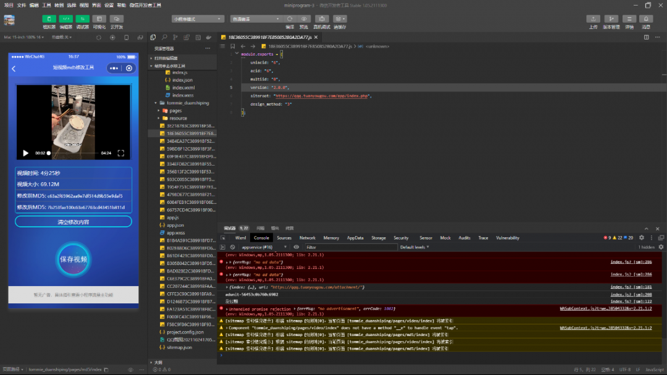Click the split editor icon
Viewport: 667px width, 375px height.
(x=646, y=37)
